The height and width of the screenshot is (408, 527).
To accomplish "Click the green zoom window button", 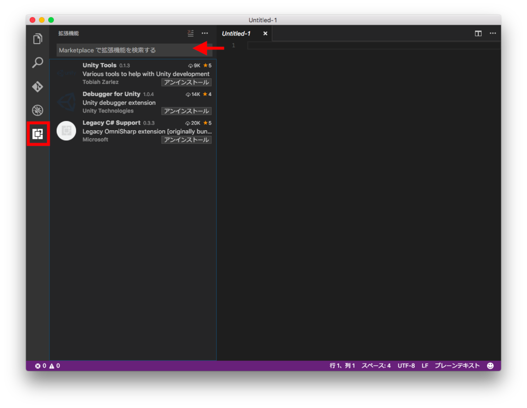I will click(x=51, y=20).
